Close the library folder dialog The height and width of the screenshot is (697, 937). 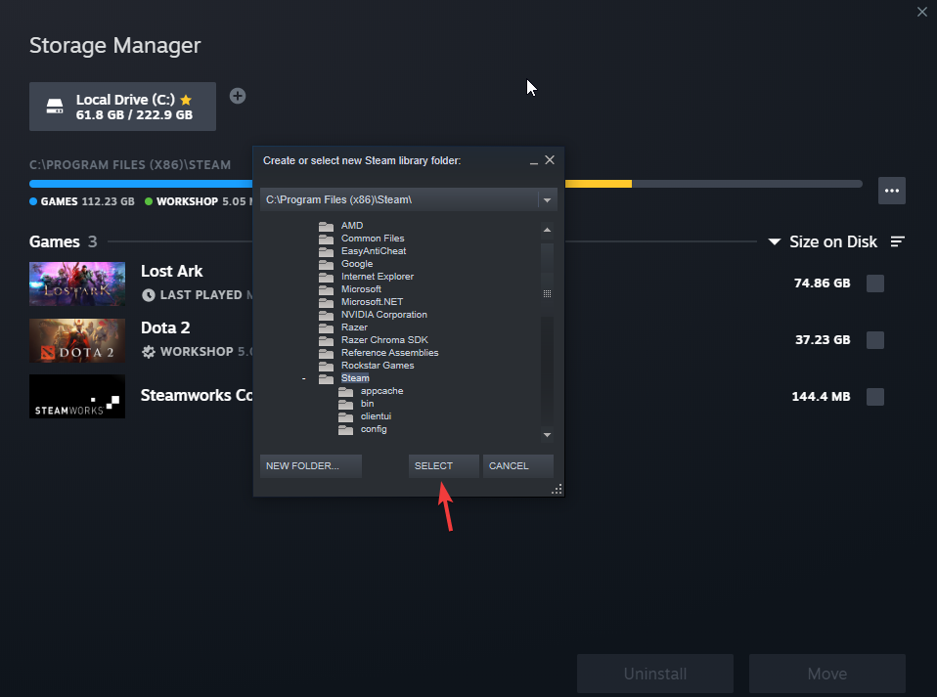click(550, 160)
